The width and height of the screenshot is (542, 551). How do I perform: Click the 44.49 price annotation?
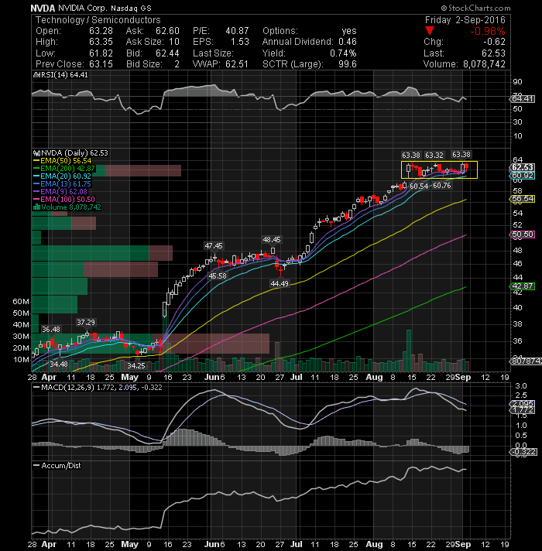(x=280, y=283)
